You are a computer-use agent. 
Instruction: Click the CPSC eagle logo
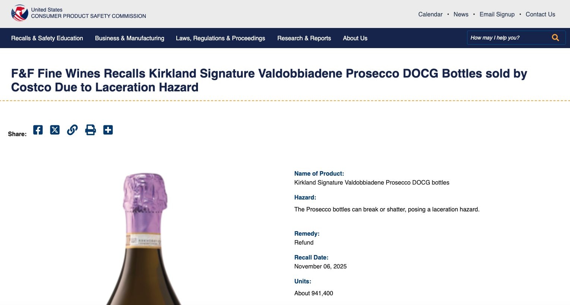[20, 13]
